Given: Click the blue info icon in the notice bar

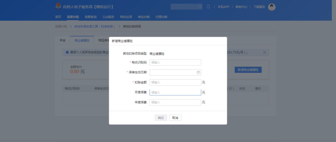Looking at the screenshot, I should (x=67, y=52).
